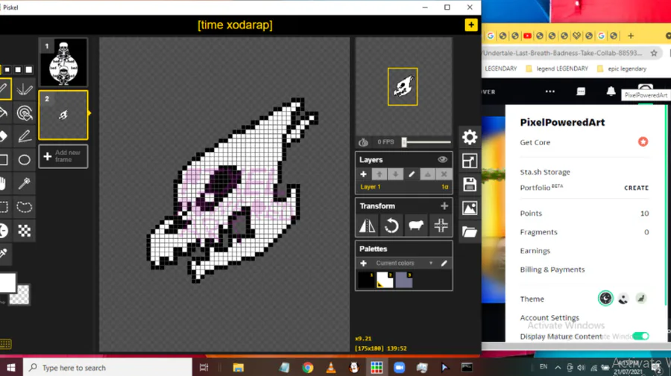
Task: Open the Import folder panel
Action: pos(470,232)
